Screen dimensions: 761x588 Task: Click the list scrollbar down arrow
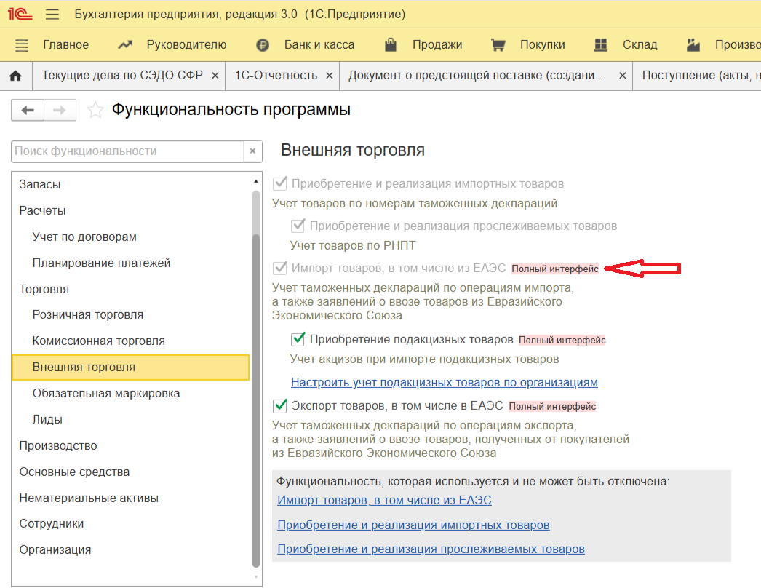click(256, 577)
